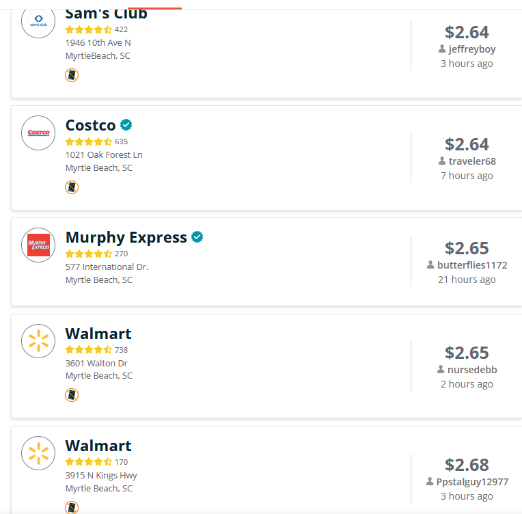Image resolution: width=522 pixels, height=514 pixels.
Task: Click the Walmart logo at 3601 Walton Dr
Action: (x=38, y=341)
